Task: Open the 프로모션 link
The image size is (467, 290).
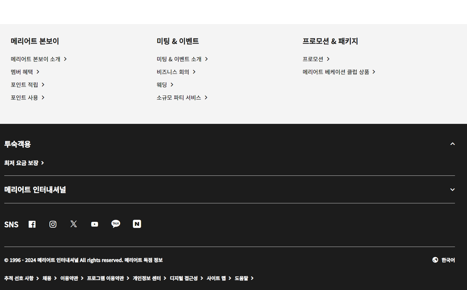Action: coord(316,59)
